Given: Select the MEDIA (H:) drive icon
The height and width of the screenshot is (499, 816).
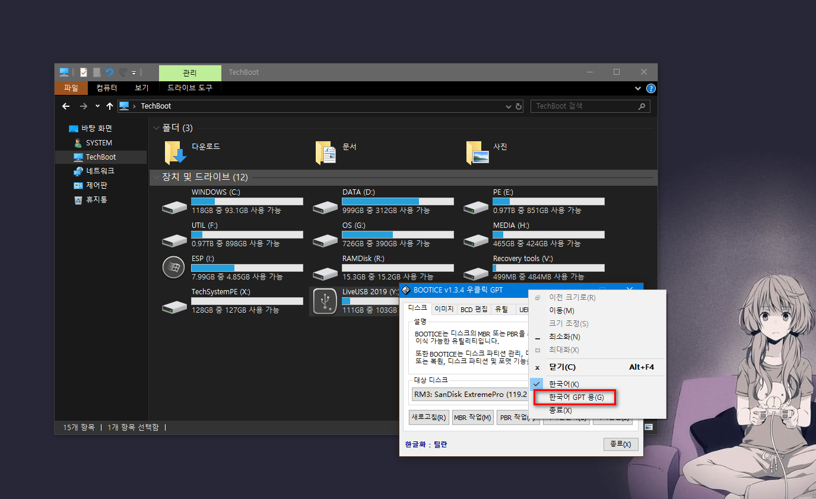Looking at the screenshot, I should point(476,240).
